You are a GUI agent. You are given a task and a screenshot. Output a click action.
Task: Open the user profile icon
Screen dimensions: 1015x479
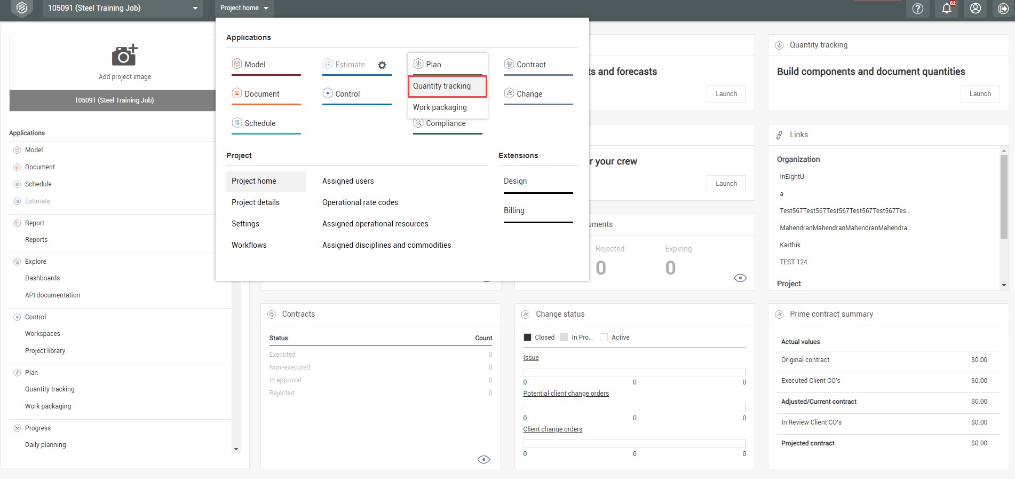coord(975,9)
